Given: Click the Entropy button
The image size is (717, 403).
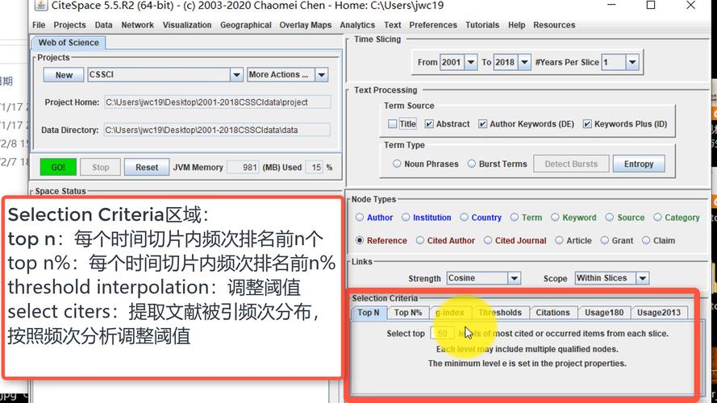Looking at the screenshot, I should point(638,164).
